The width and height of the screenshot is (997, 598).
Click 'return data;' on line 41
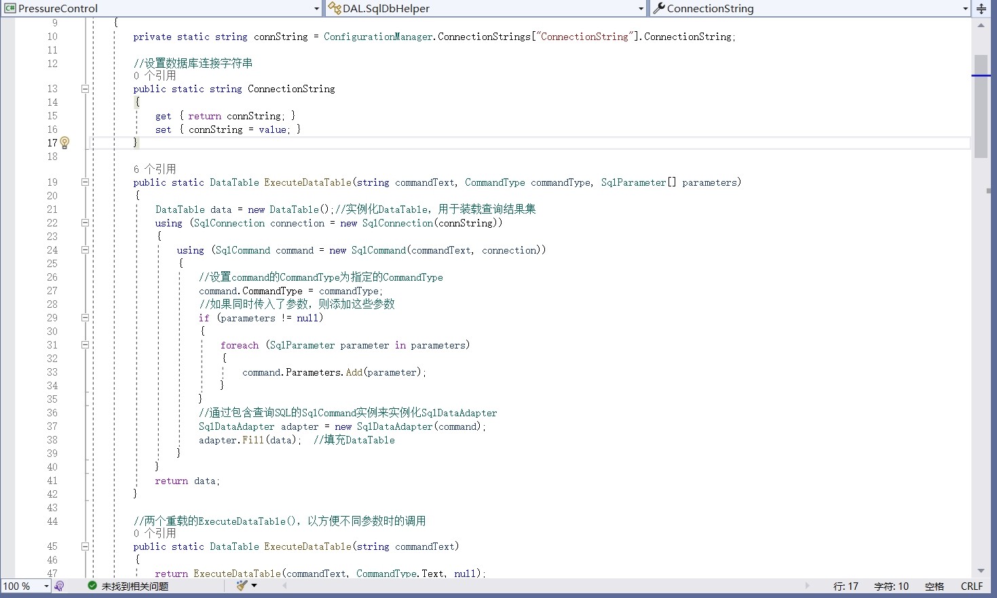(187, 481)
